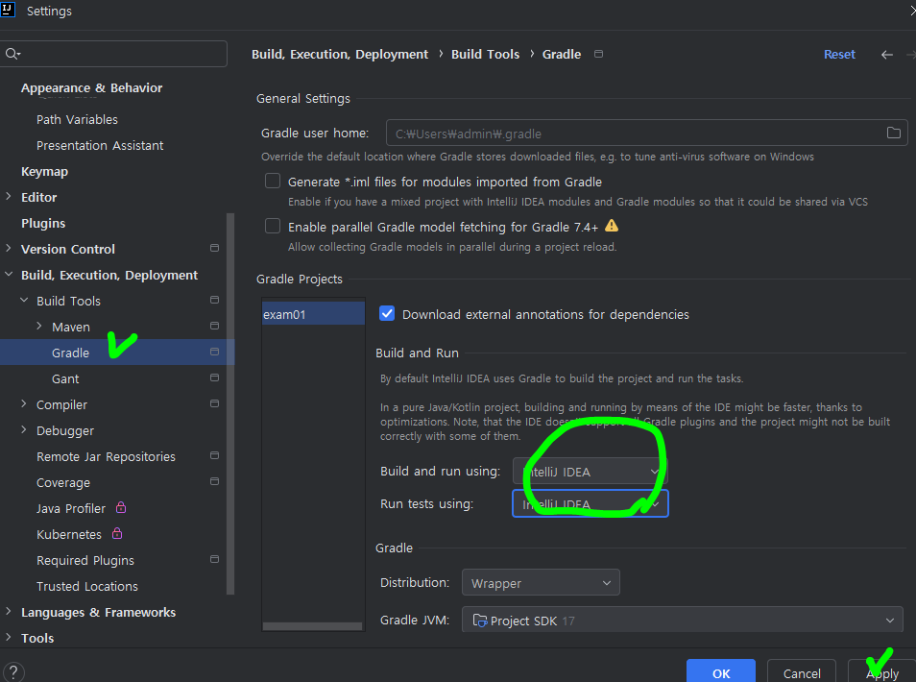Uncheck Download external annotations for dependencies
916x682 pixels.
(387, 313)
